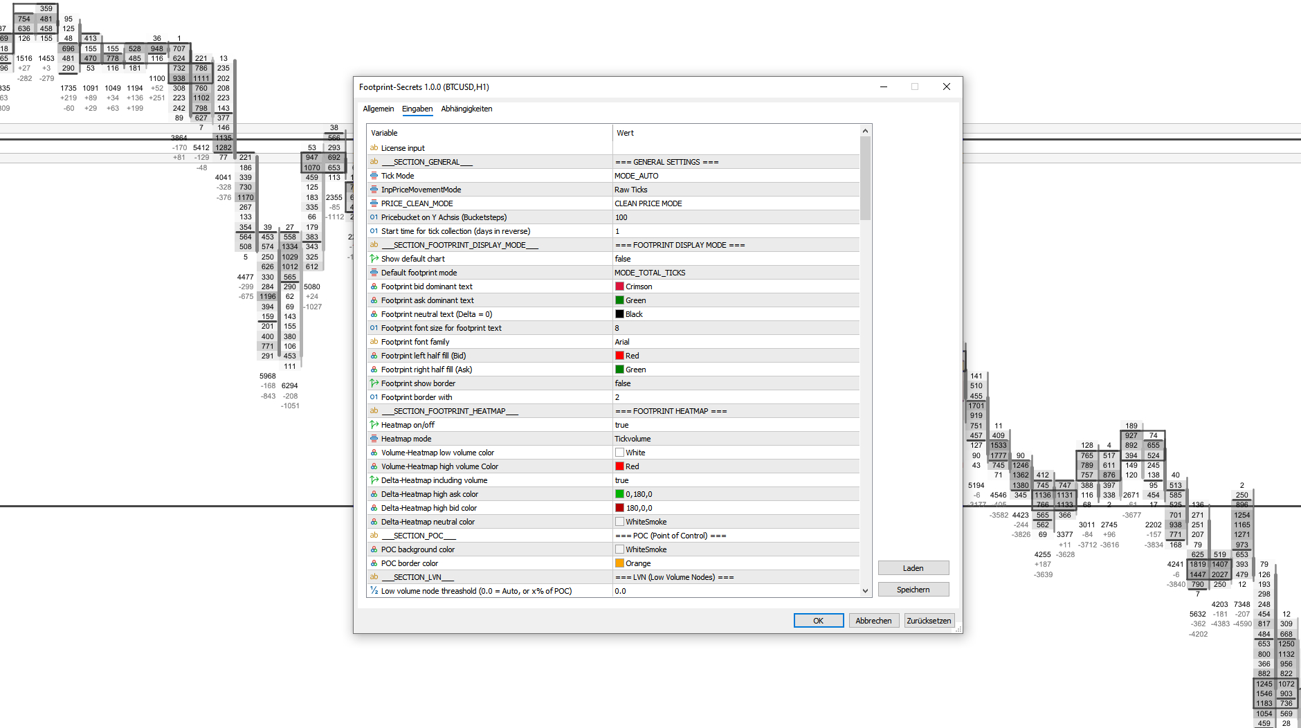The width and height of the screenshot is (1301, 728).
Task: Switch to the Allgemein tab
Action: [x=378, y=109]
